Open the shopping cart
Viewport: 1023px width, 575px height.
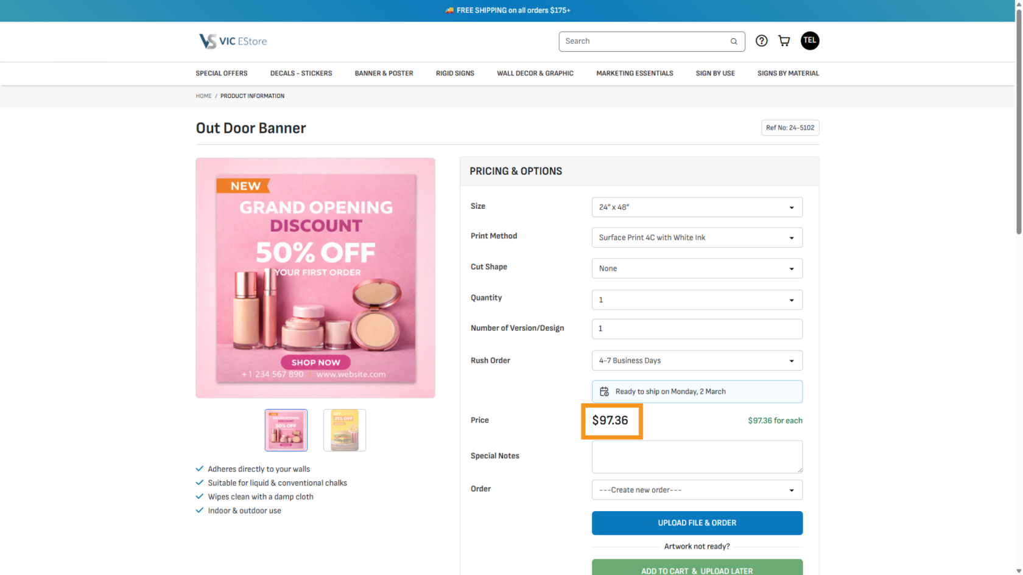click(784, 41)
